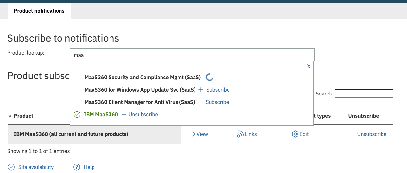407x173 pixels.
Task: Click the Unsubscribe column header
Action: (x=364, y=116)
